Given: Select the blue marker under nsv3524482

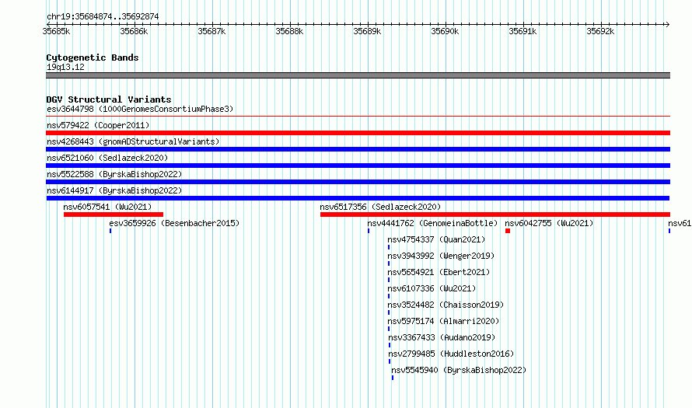Looking at the screenshot, I should click(389, 312).
